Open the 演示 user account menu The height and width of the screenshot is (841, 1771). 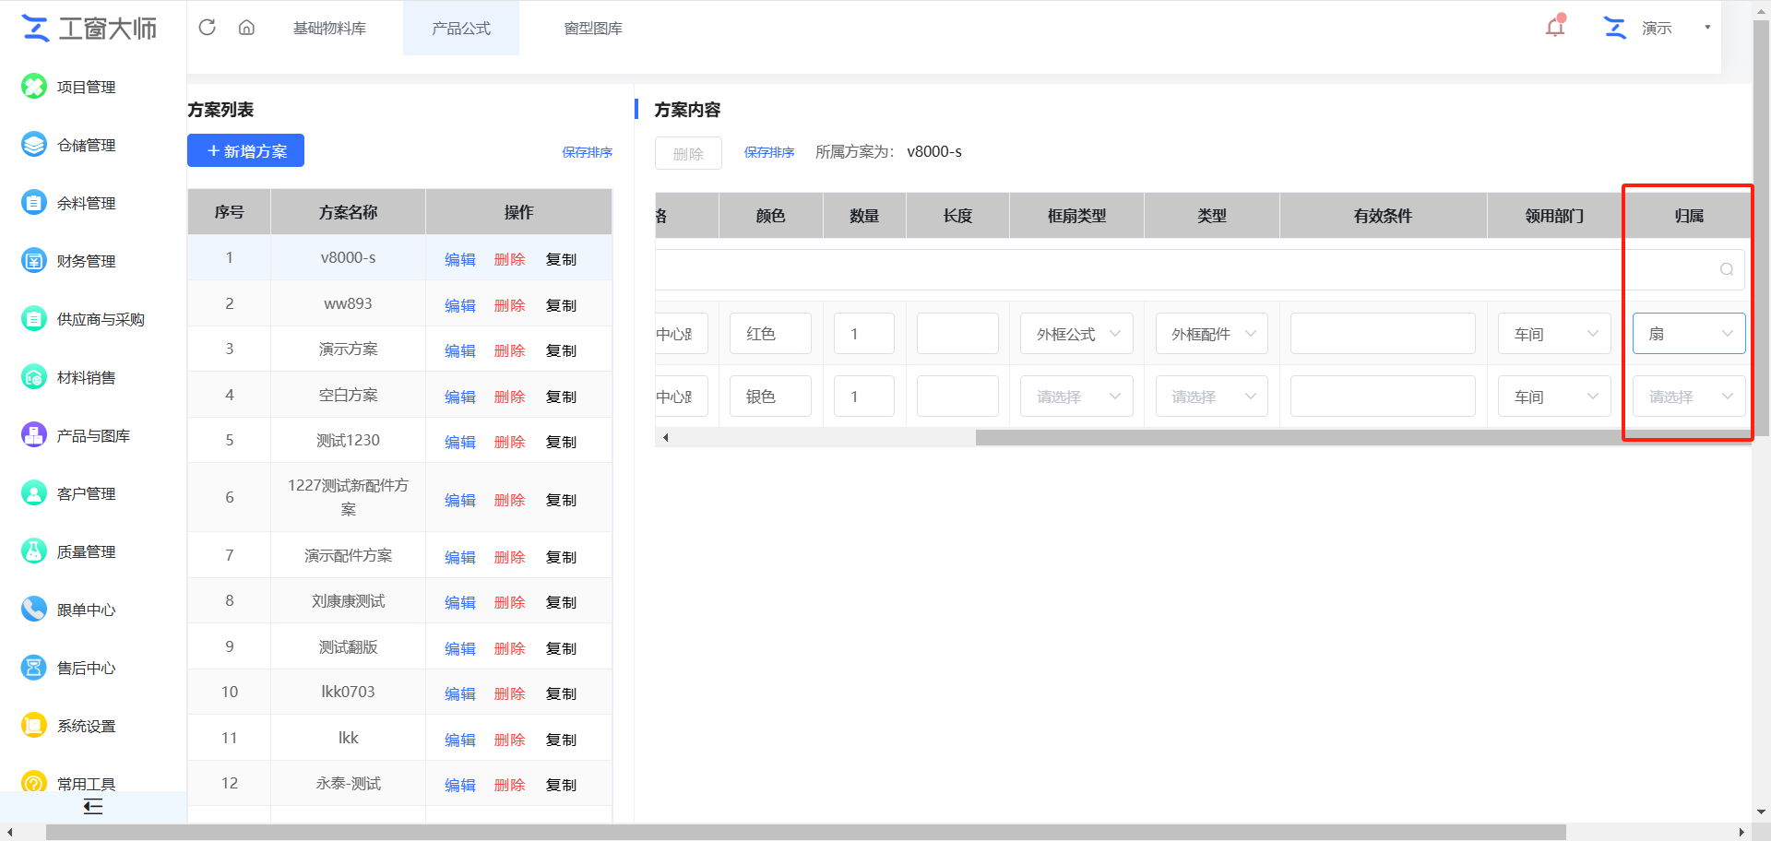[1658, 28]
